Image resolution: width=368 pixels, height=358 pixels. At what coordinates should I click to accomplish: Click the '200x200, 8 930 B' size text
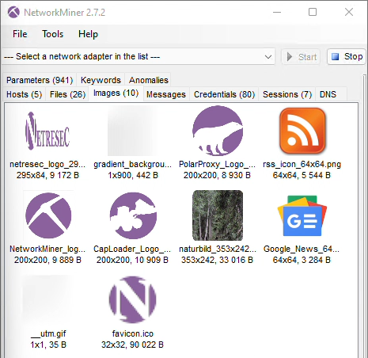217,175
